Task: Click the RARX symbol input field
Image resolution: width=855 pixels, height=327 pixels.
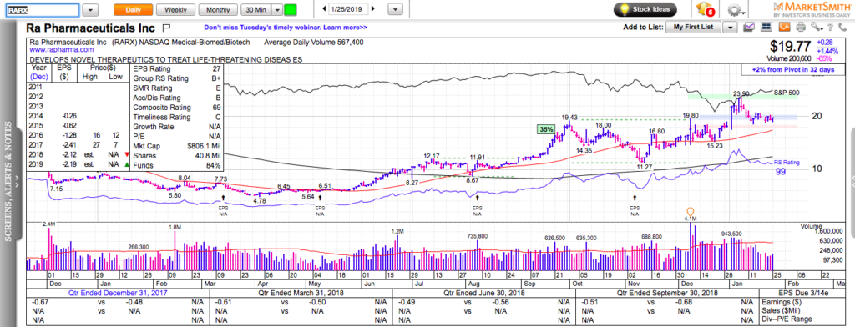Action: 43,10
